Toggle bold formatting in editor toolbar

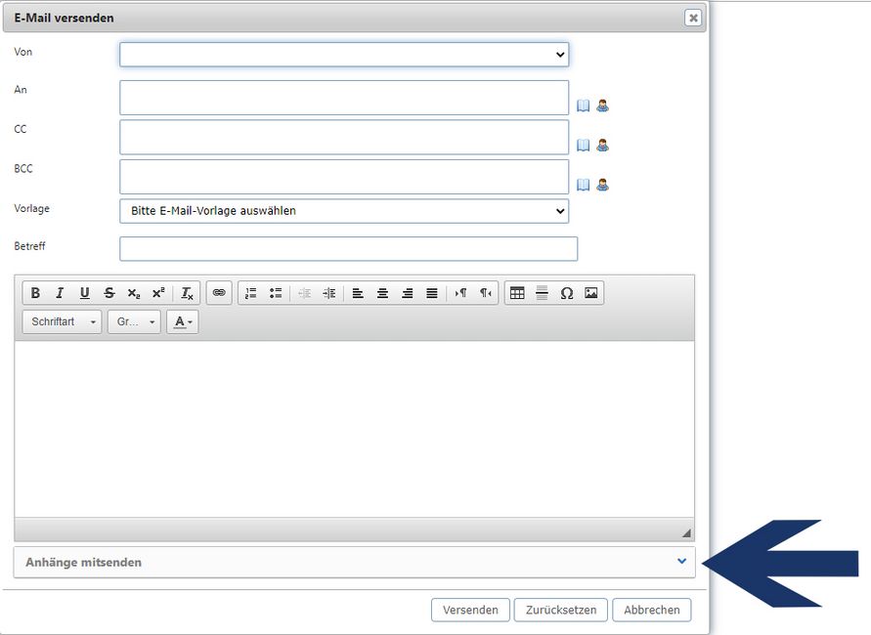[x=35, y=293]
